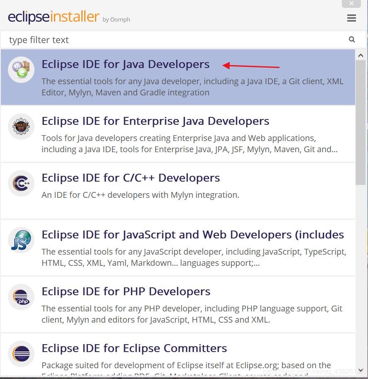Click the JS globe package icon
The height and width of the screenshot is (379, 368).
point(21,240)
